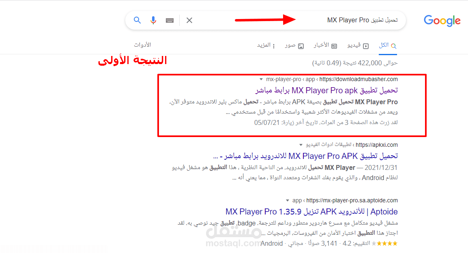
Task: Expand dropdown arrow beside apkxi.com URL
Action: (301, 145)
